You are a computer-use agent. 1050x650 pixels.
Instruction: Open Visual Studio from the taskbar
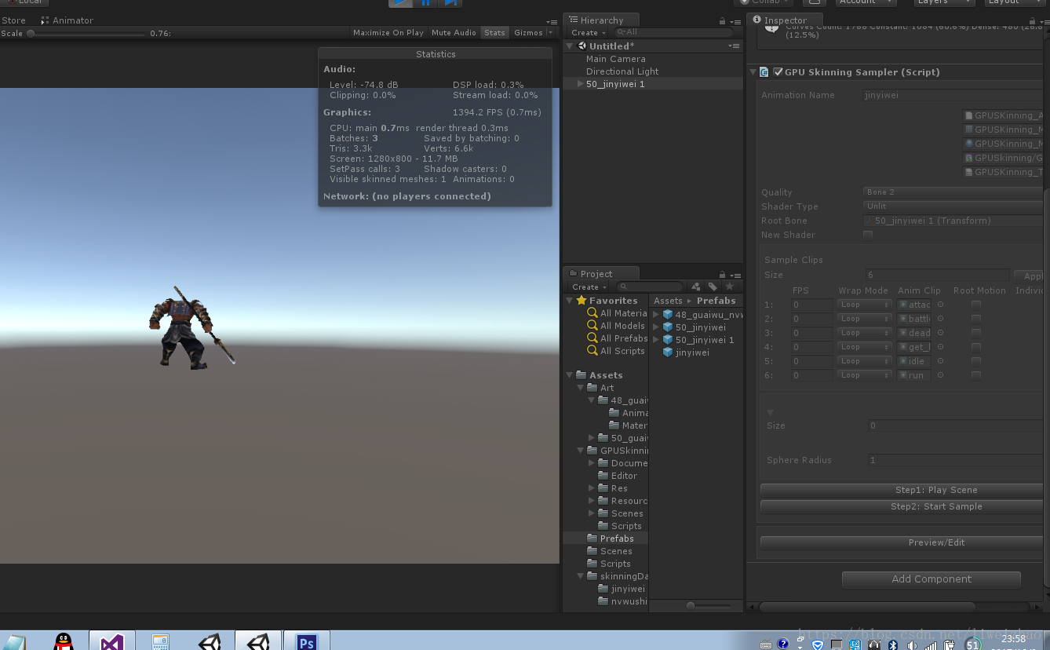click(x=111, y=641)
